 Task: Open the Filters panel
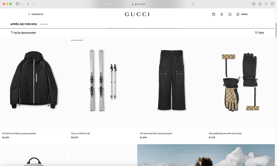[259, 32]
